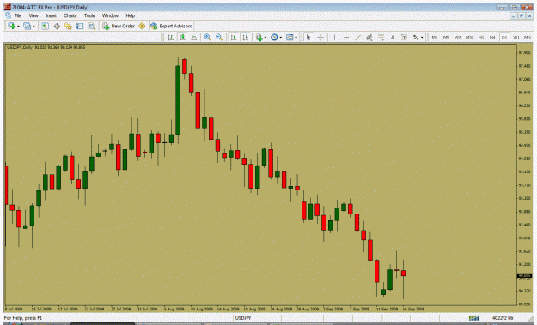This screenshot has width=537, height=325.
Task: Select the Fibonacci Retracement tool
Action: coord(381,37)
